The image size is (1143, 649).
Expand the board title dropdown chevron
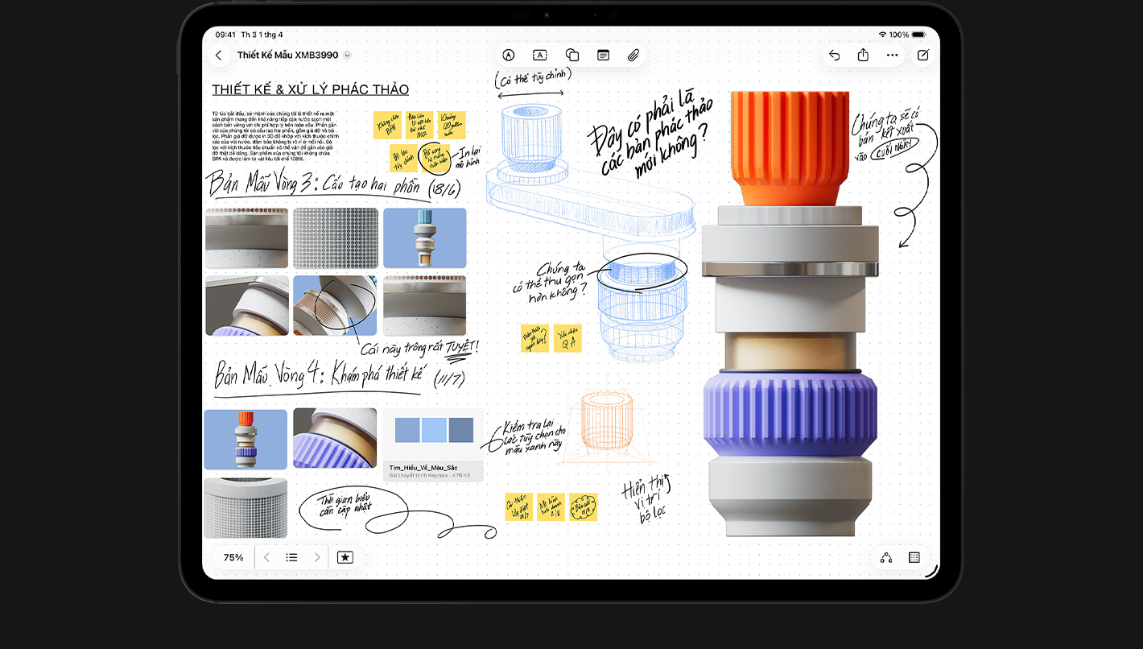coord(347,56)
